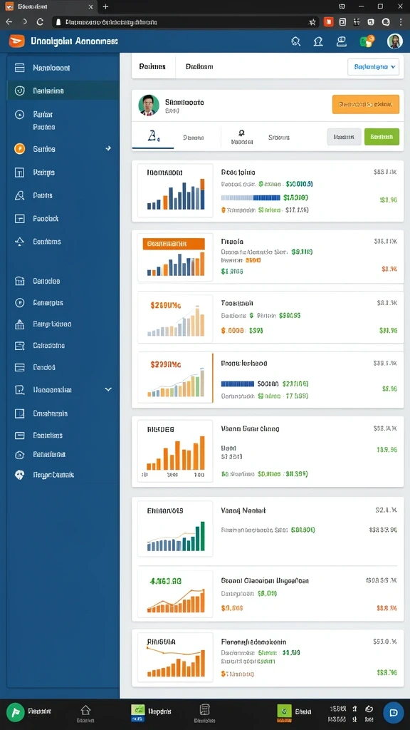Click the green button beside the gray button

(x=382, y=137)
